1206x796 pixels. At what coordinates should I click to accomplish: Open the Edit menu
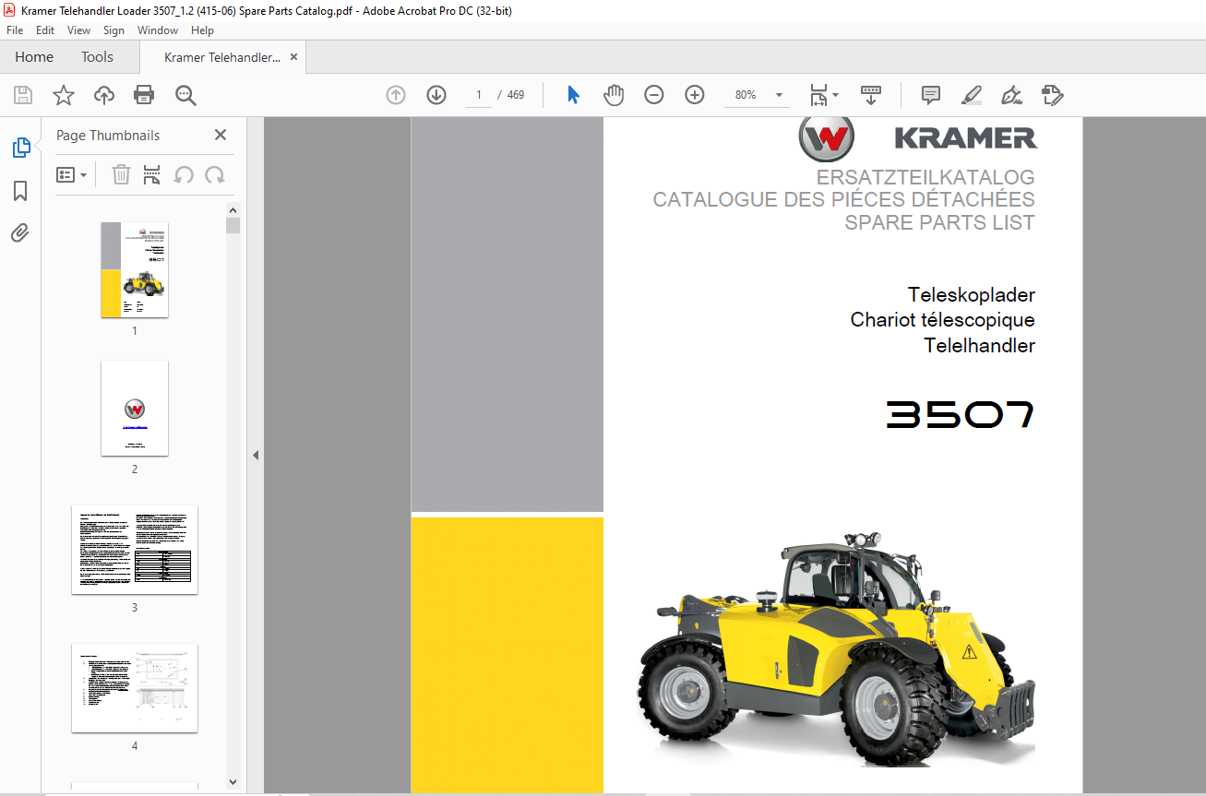point(45,30)
